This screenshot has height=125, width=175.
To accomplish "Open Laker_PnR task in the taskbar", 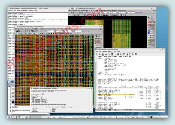I will point(61,117).
